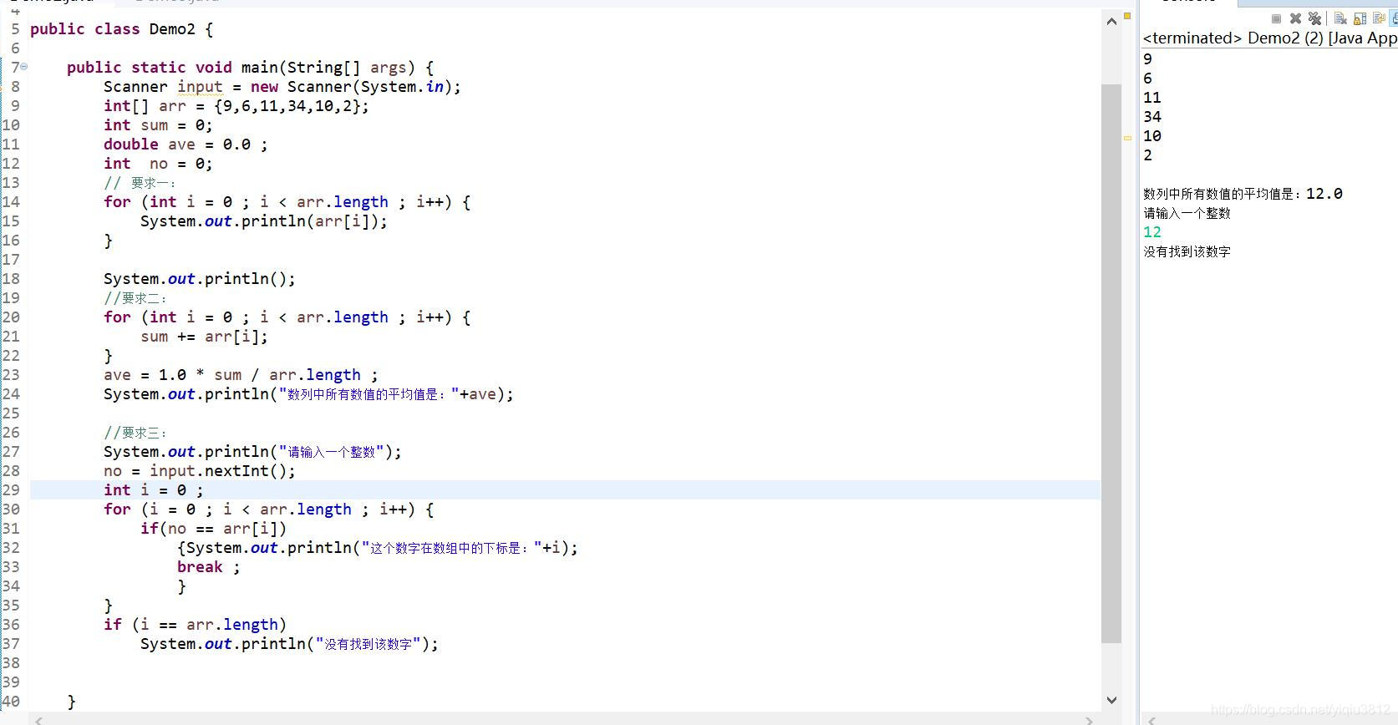
Task: Click 'if(no == arr[i])' on line 31
Action: pos(214,529)
